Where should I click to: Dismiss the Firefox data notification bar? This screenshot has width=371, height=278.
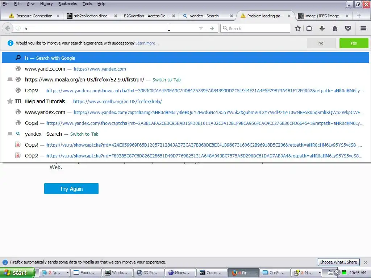(366, 262)
